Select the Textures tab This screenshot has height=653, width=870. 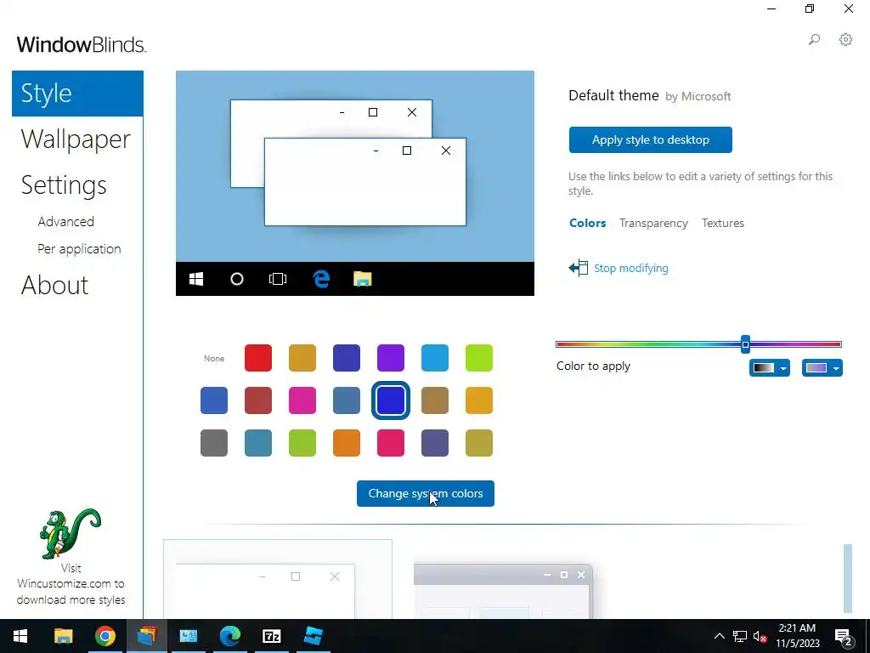pos(722,223)
